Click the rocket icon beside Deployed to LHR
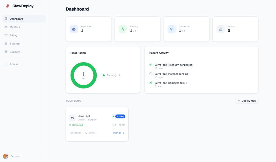Screen dimensions: 276x162 pos(151,83)
